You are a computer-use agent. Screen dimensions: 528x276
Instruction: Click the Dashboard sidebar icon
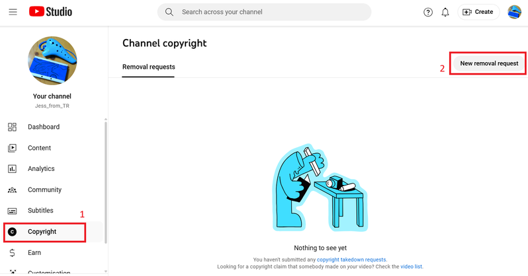pyautogui.click(x=12, y=127)
